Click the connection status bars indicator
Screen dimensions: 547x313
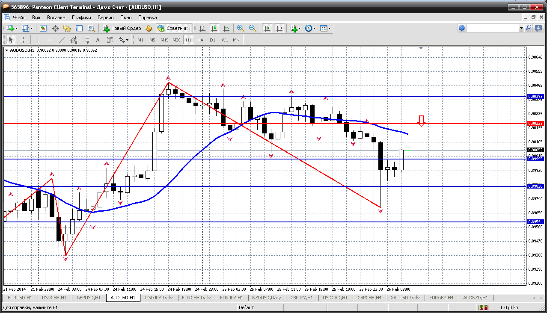click(483, 307)
